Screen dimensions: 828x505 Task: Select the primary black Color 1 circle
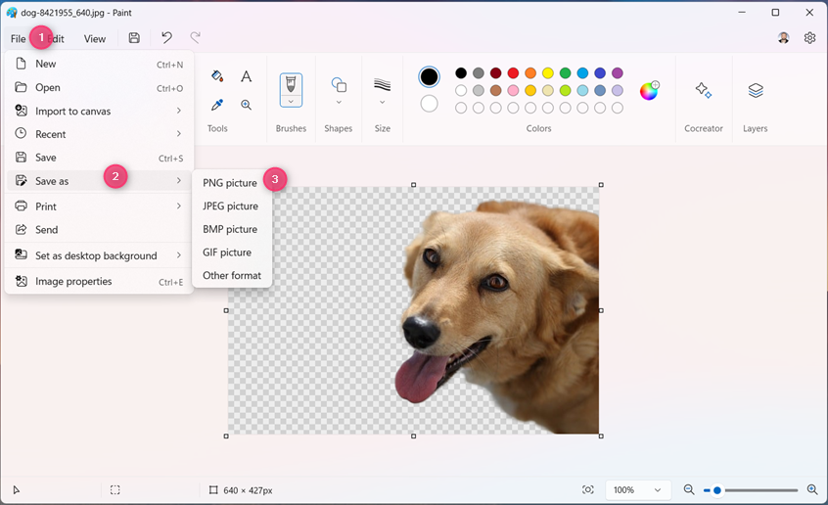click(429, 76)
